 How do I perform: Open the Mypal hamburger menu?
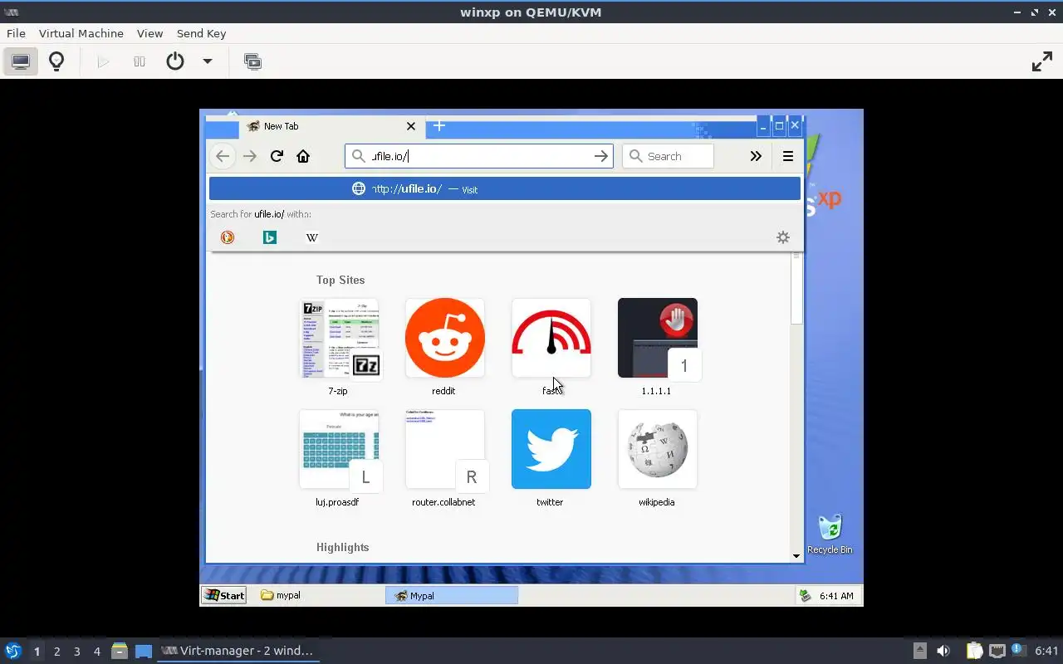(x=788, y=156)
